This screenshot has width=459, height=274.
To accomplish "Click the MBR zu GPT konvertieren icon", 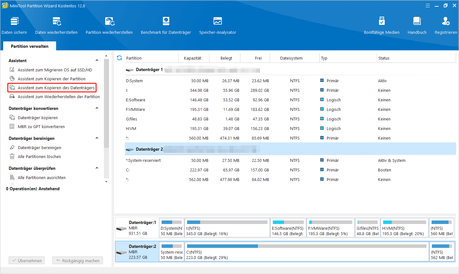I will click(12, 126).
